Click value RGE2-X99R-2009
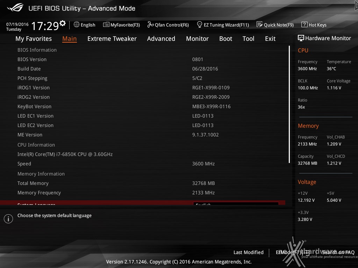358x268 pixels. pos(211,97)
